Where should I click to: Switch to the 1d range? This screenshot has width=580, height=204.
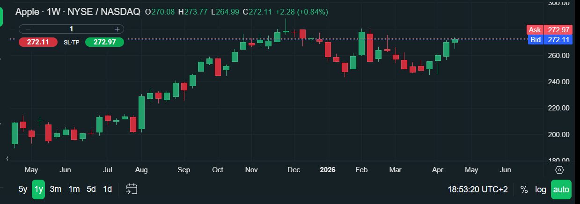(107, 189)
